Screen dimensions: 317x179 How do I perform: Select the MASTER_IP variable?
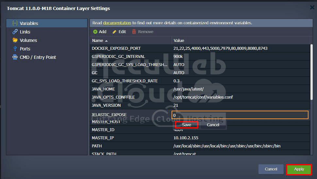(103, 138)
